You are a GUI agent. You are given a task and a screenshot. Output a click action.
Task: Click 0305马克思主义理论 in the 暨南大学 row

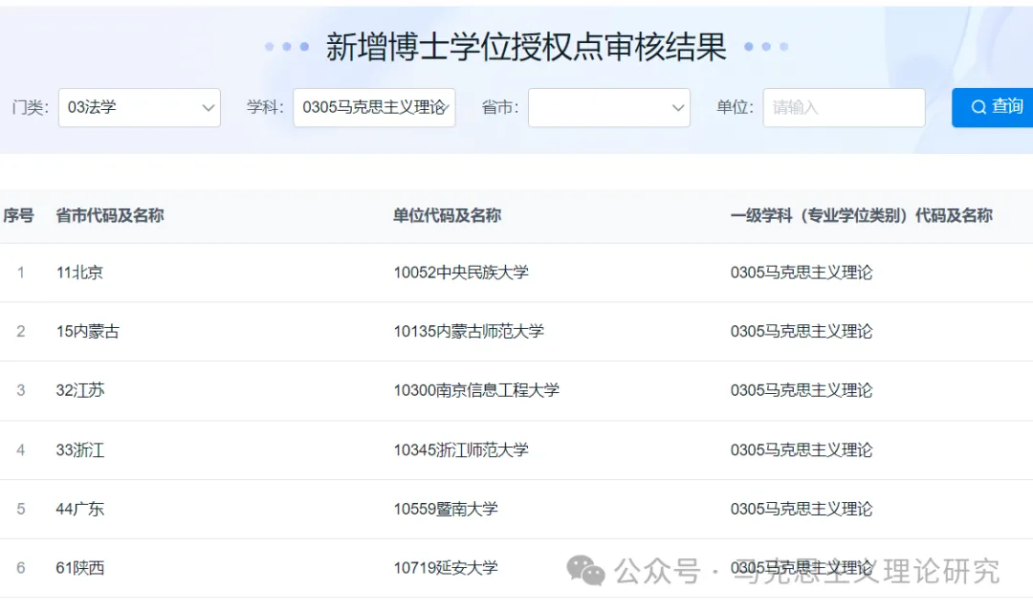pos(802,509)
